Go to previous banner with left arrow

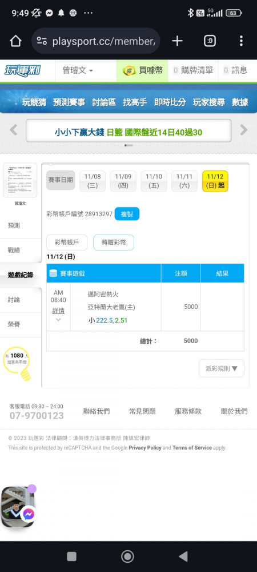point(14,130)
